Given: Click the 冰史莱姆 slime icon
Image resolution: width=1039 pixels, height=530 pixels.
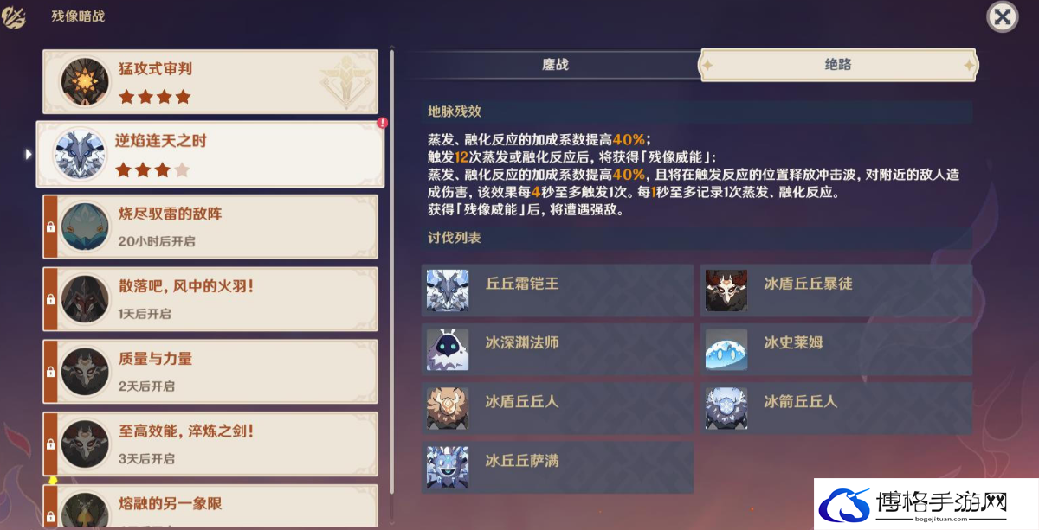Looking at the screenshot, I should pyautogui.click(x=726, y=349).
